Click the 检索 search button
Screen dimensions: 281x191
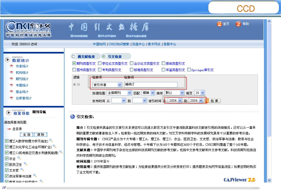[214, 101]
